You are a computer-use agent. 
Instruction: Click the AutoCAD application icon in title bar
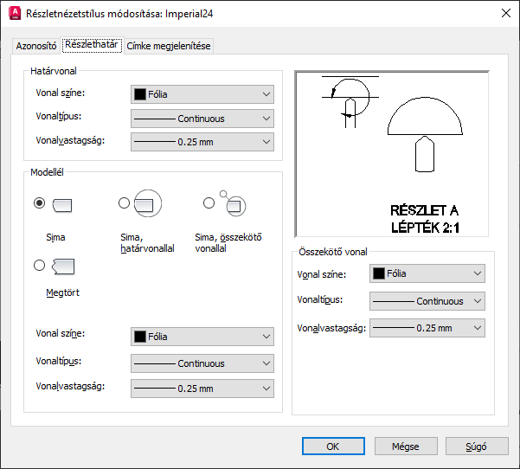click(15, 13)
